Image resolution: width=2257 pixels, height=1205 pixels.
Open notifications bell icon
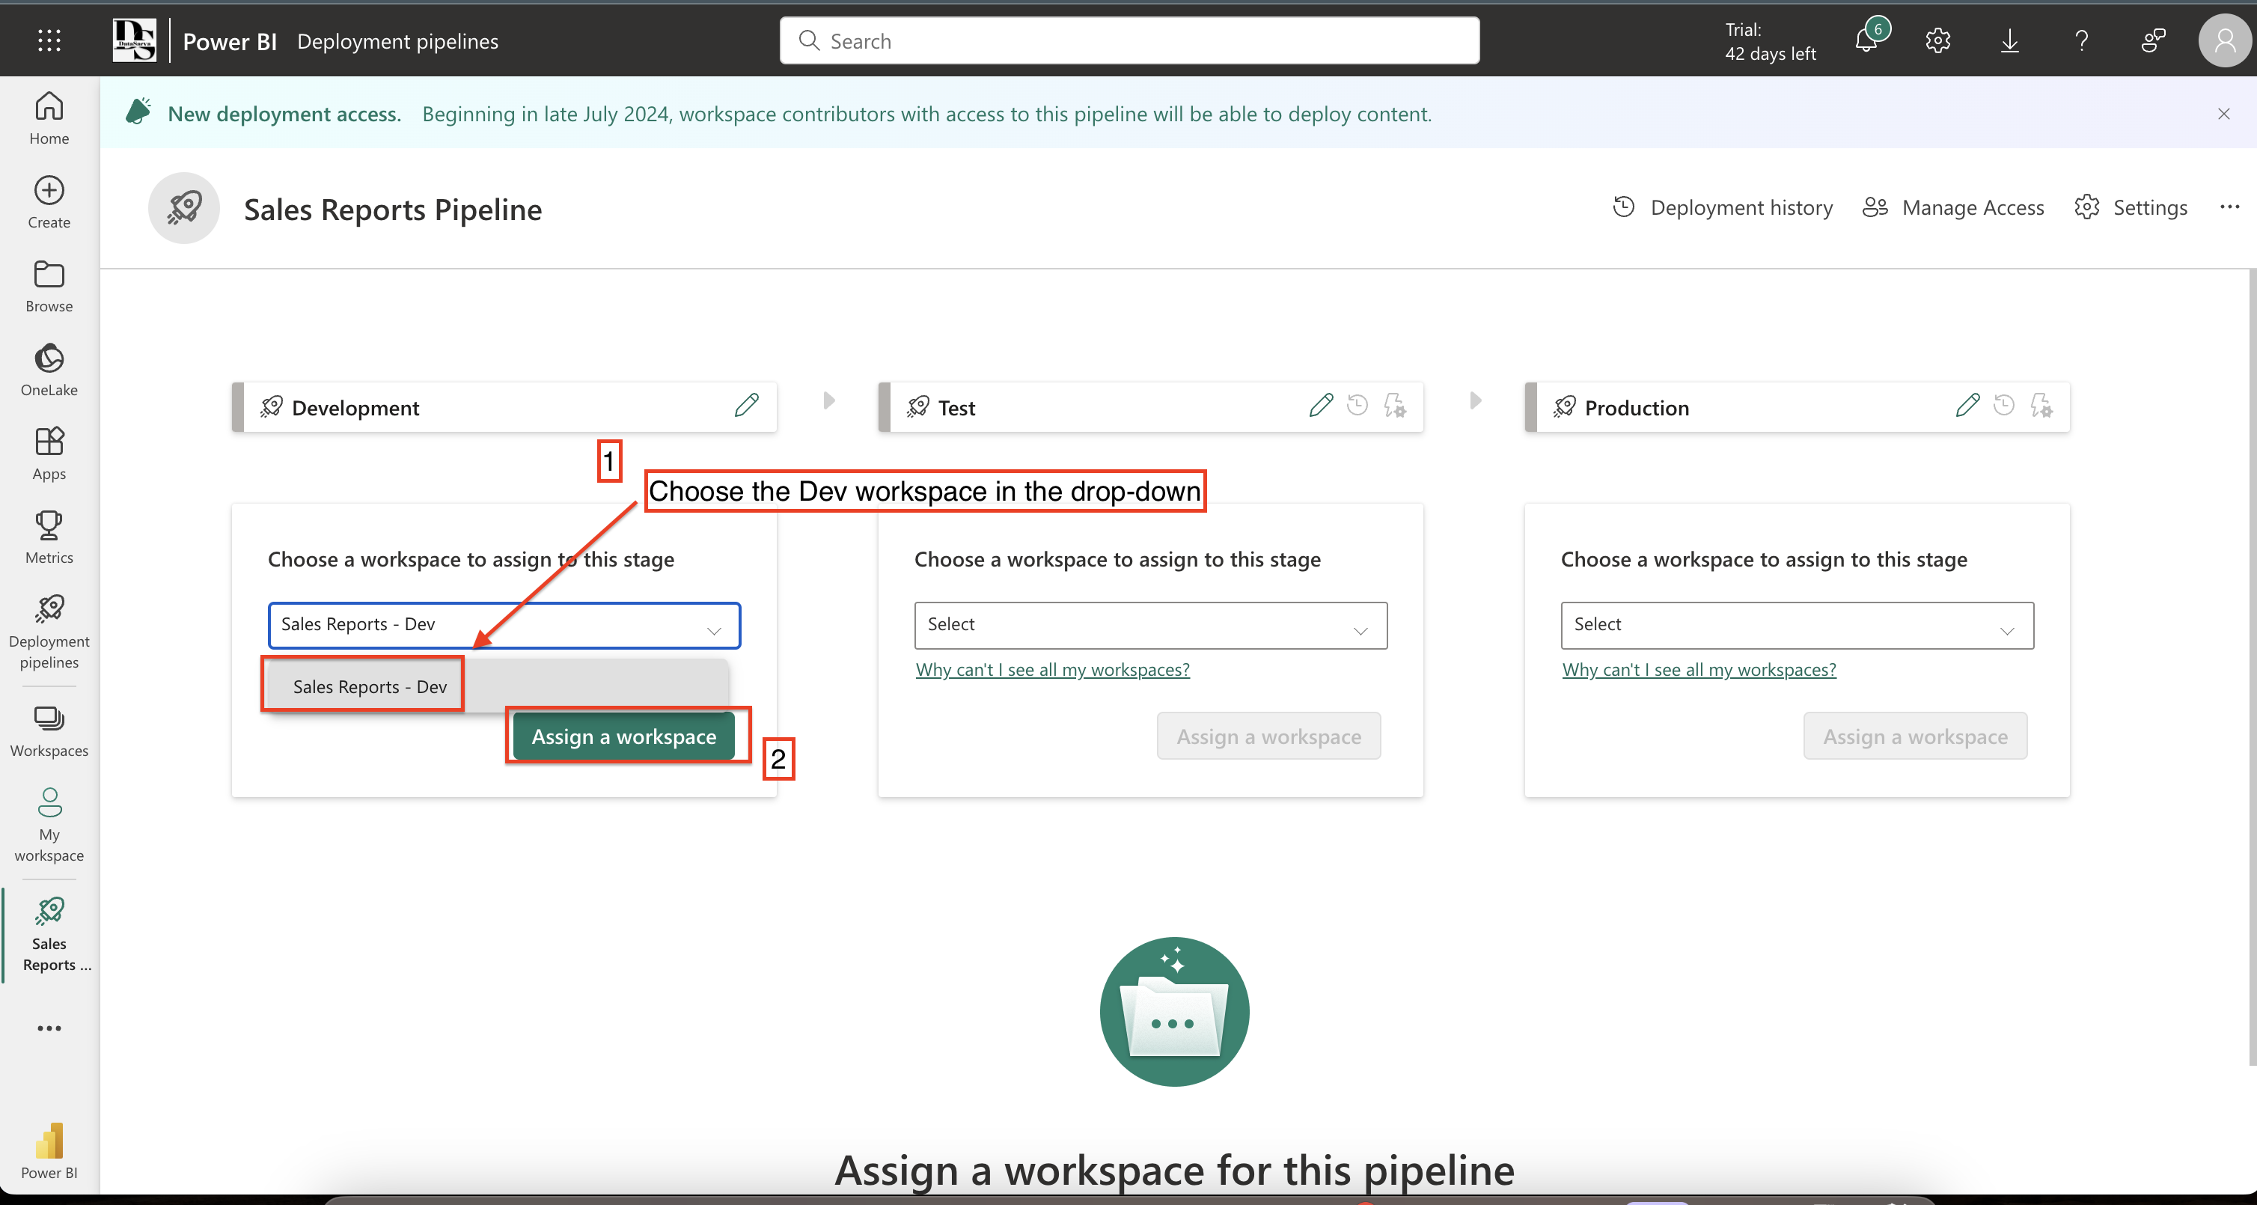[x=1866, y=40]
